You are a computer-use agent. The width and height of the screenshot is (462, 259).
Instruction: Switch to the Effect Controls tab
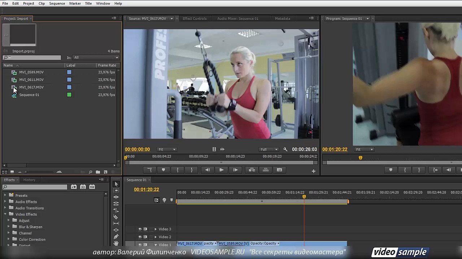[x=195, y=18]
